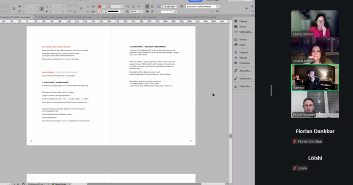The width and height of the screenshot is (353, 185).
Task: Click the flip horizontal icon
Action: (70, 11)
